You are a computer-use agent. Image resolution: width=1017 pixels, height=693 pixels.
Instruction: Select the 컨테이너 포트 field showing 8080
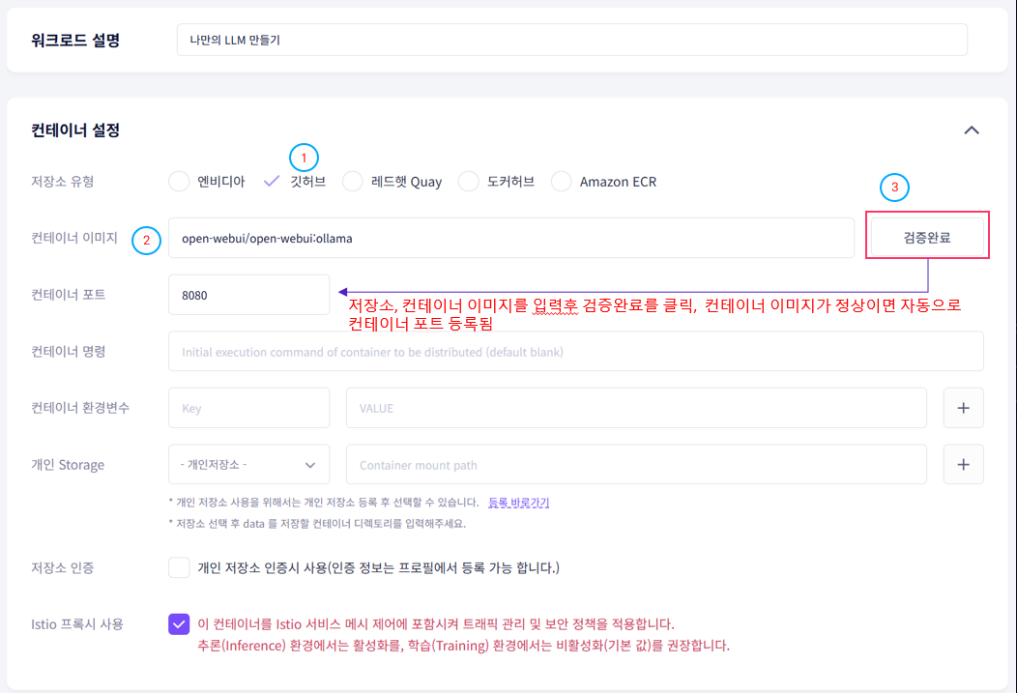point(248,293)
